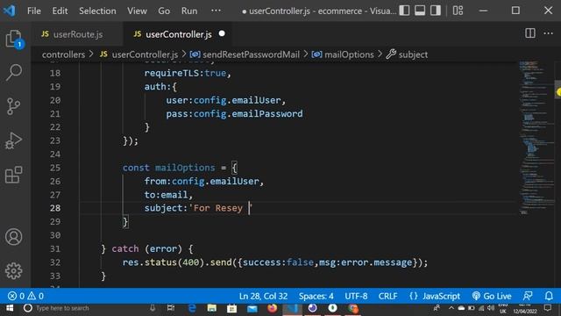This screenshot has width=561, height=316.
Task: Open the Run menu
Action: coord(189,11)
